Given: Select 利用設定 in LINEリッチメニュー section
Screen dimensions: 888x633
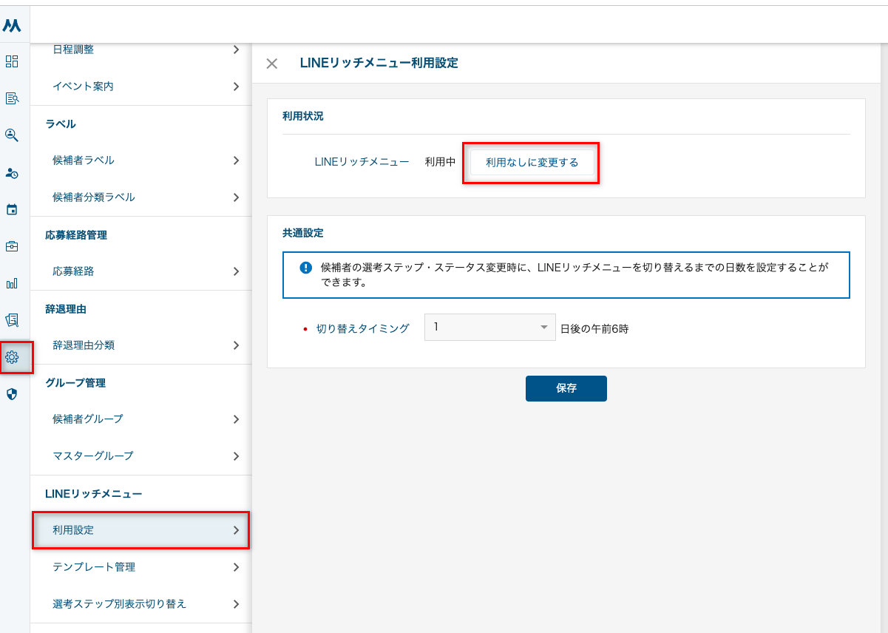Looking at the screenshot, I should pyautogui.click(x=141, y=530).
